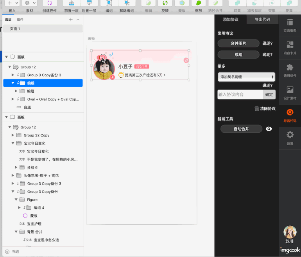Expand Group 32 Copy layer
The image size is (301, 257).
pos(13,135)
